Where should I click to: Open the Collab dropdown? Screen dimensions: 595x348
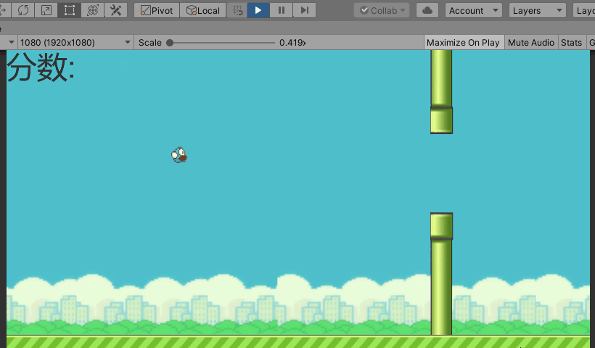[x=382, y=10]
